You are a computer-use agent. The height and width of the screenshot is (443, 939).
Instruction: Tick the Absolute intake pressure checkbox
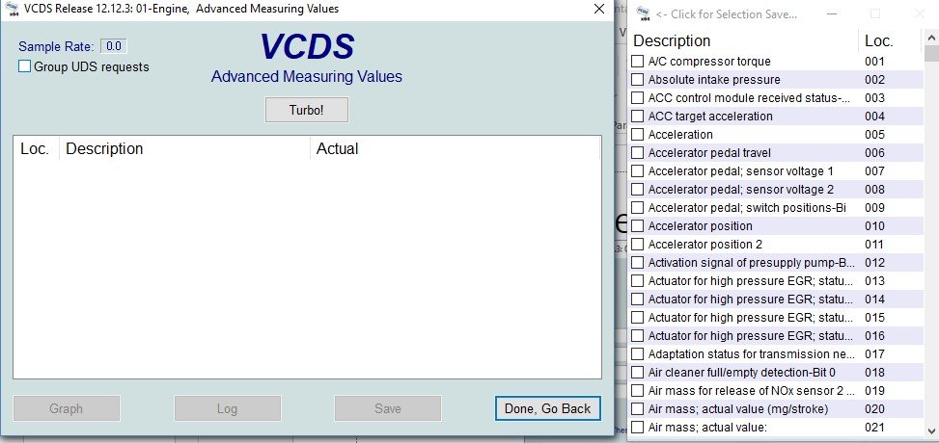point(637,80)
